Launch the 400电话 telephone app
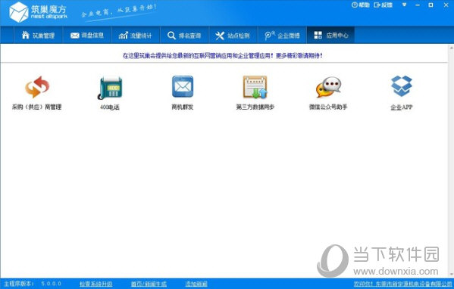 coord(110,88)
